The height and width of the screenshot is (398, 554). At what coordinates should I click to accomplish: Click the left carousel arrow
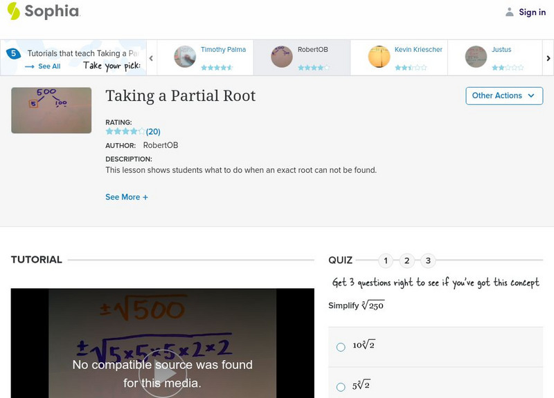151,59
